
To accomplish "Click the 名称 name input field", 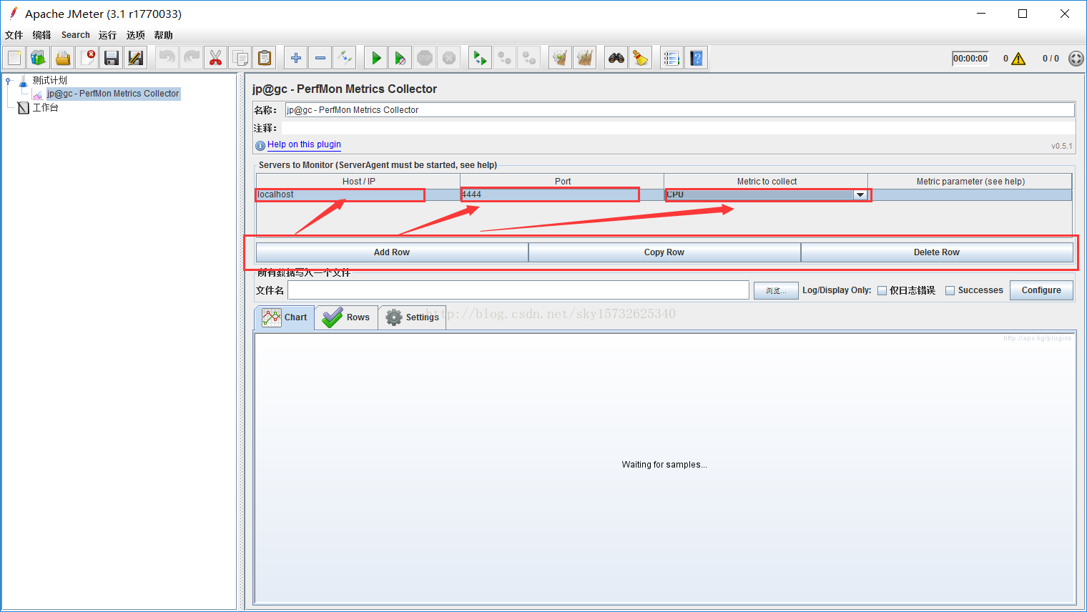I will [x=679, y=109].
